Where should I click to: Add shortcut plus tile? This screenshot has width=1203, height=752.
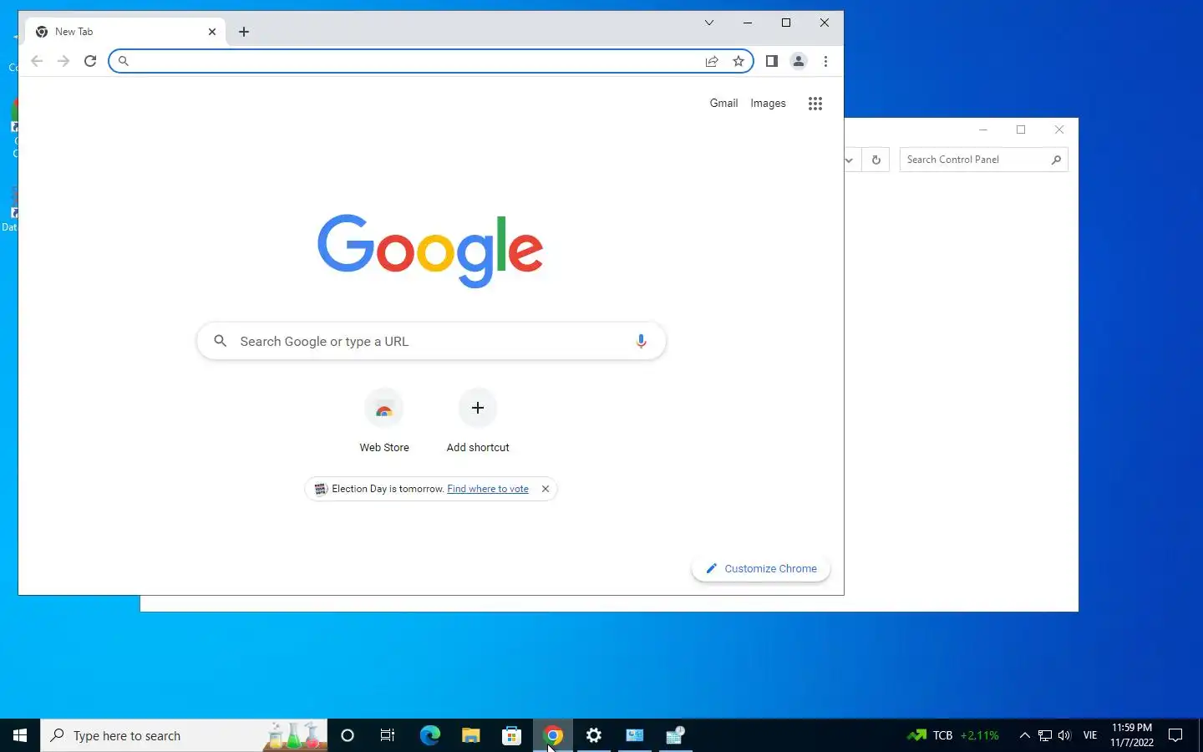(x=478, y=421)
